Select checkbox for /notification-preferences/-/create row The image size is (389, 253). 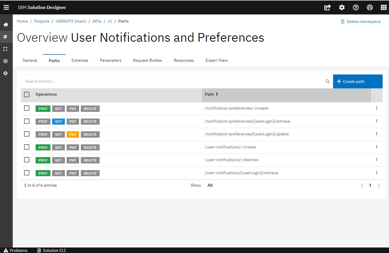click(27, 108)
